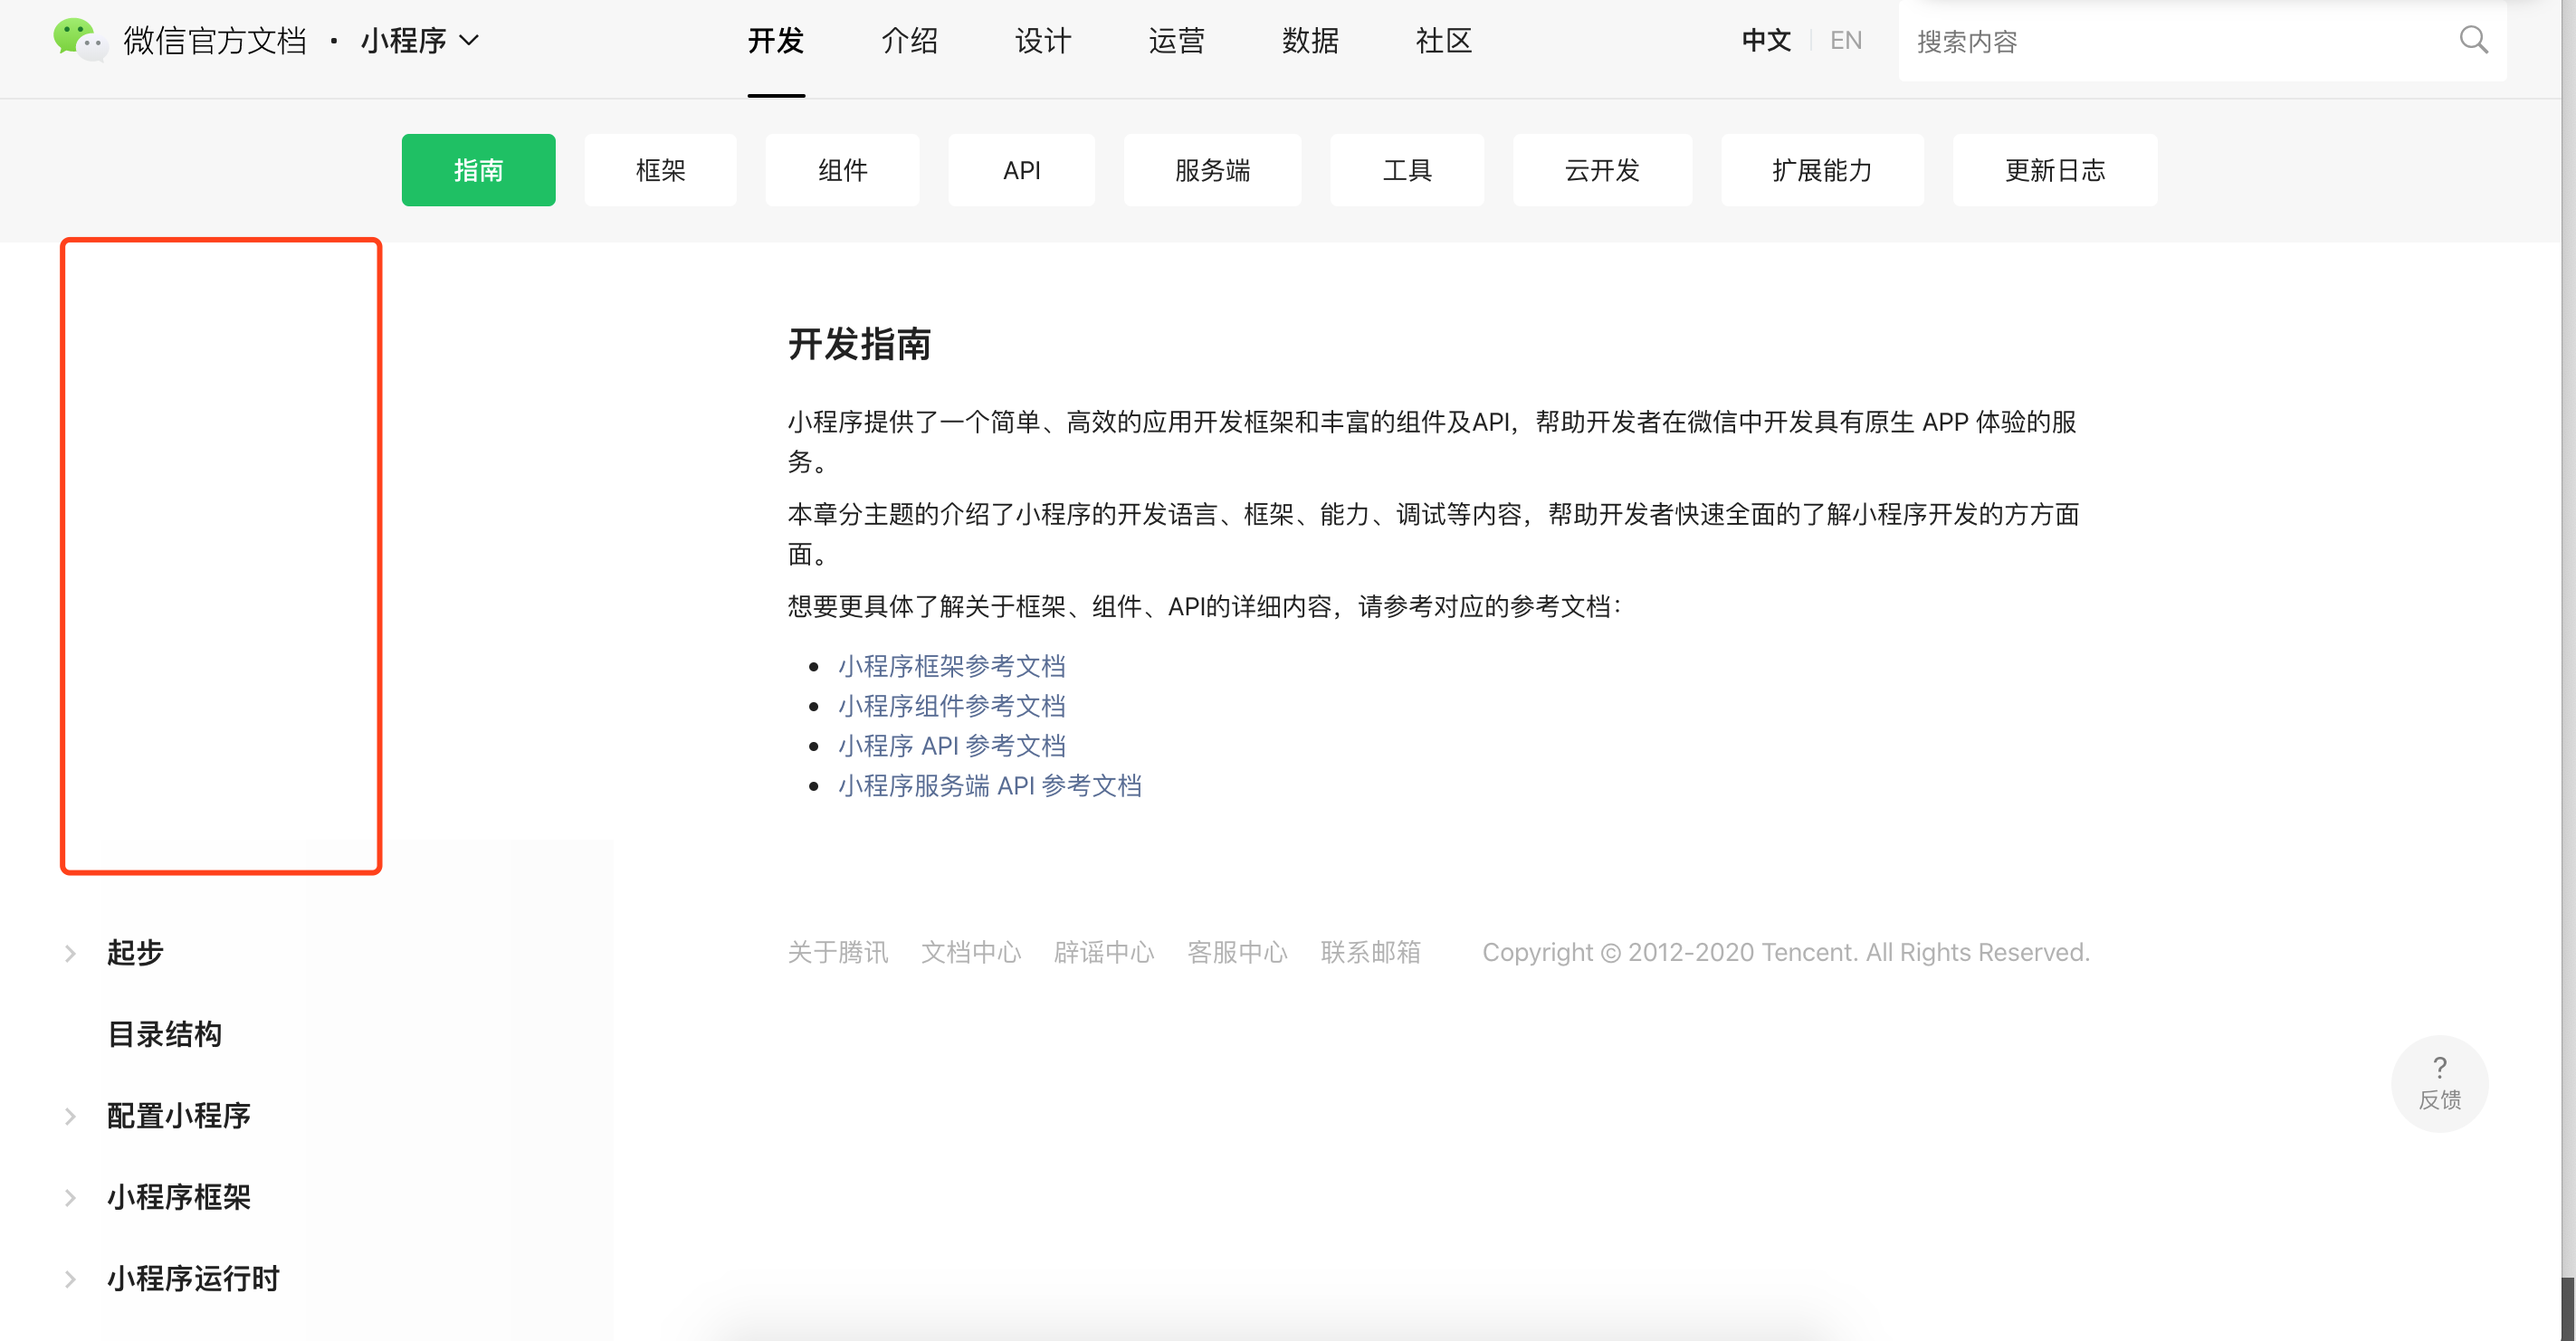The height and width of the screenshot is (1341, 2576).
Task: Open 小程序框架参考文档 link
Action: [951, 666]
